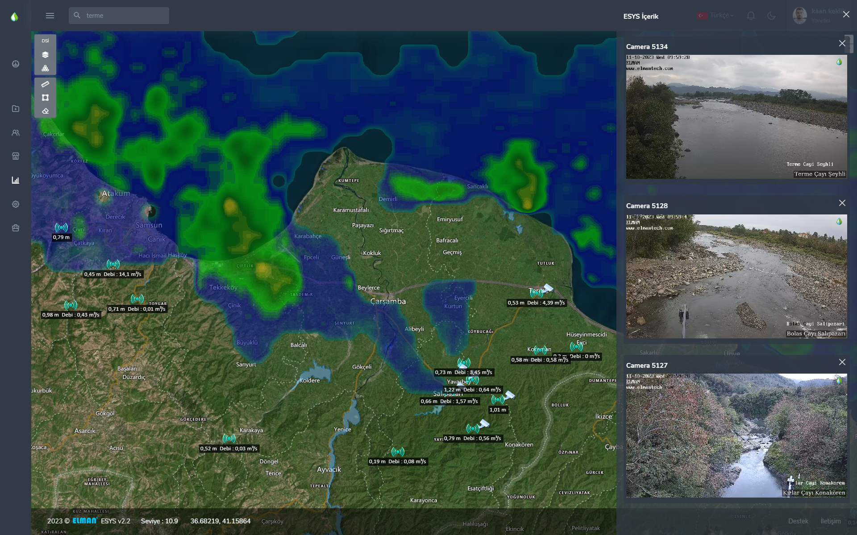Screen dimensions: 857x535
Task: Toggle dark mode moon icon
Action: pos(771,16)
